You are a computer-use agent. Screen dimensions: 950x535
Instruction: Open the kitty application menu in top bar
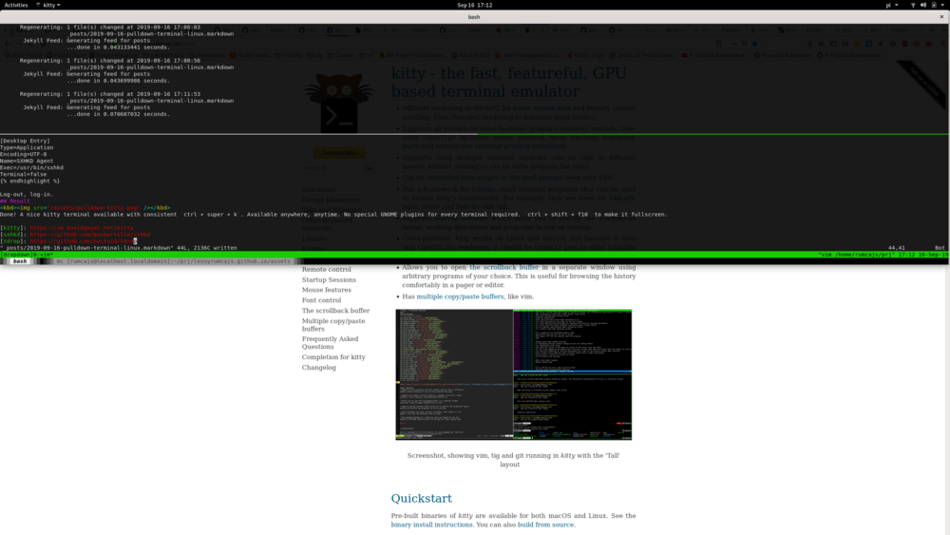(x=48, y=5)
